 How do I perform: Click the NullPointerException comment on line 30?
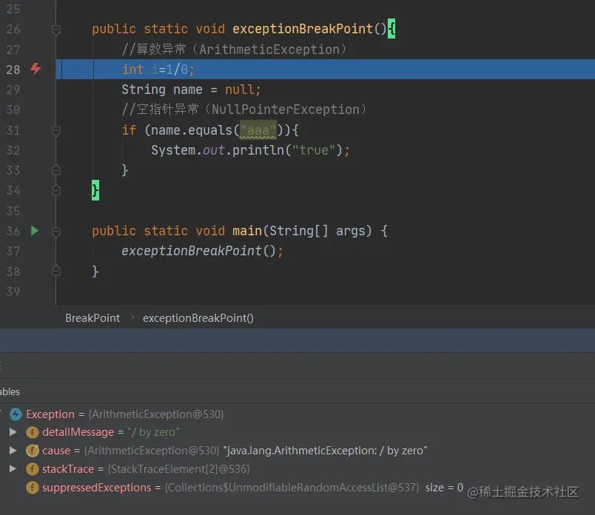pos(244,110)
